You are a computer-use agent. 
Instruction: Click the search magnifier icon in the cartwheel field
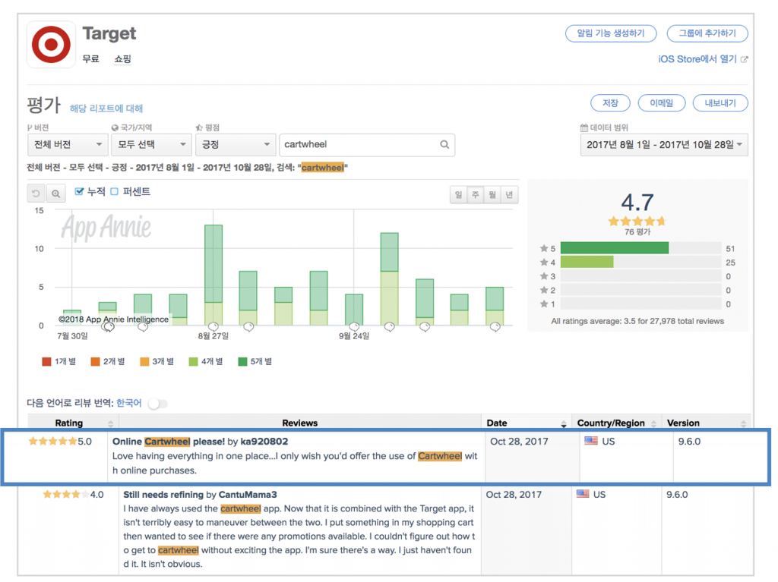444,144
